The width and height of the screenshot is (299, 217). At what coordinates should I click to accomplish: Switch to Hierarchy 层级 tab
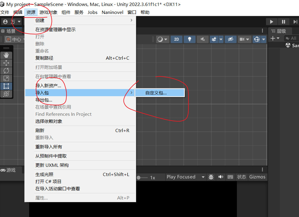279,31
